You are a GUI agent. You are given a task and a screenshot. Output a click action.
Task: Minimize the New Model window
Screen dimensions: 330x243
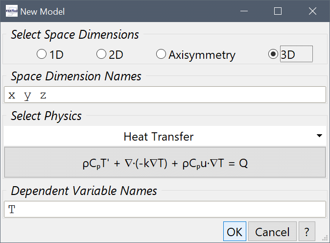[x=243, y=11]
